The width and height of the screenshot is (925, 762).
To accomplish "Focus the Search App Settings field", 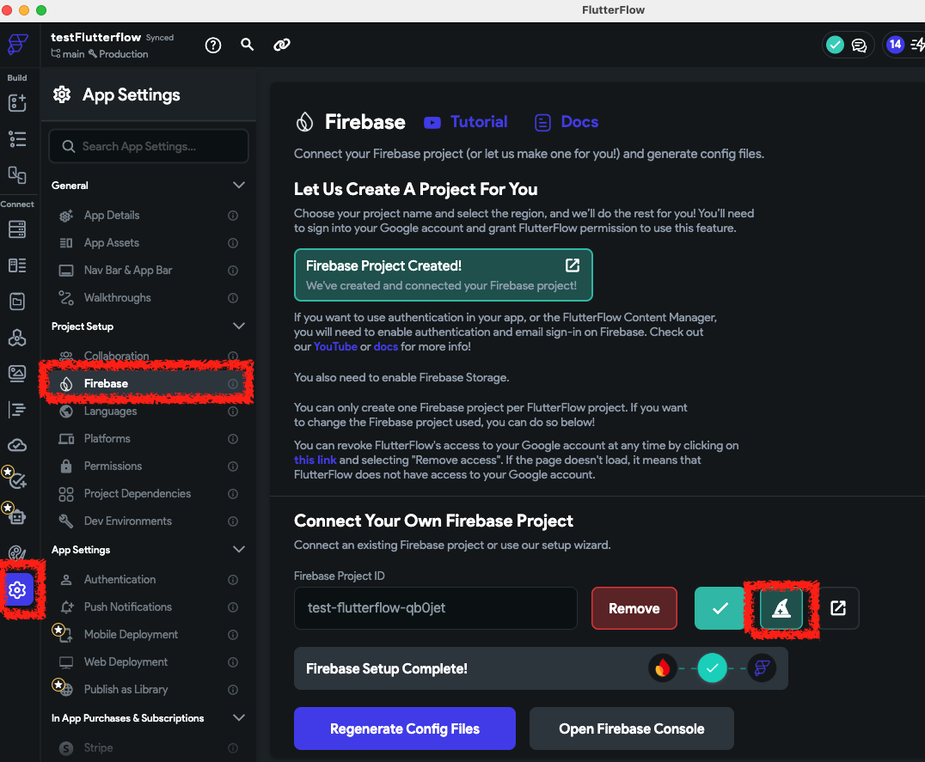I will [x=149, y=146].
